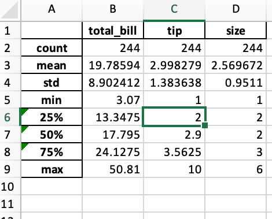The height and width of the screenshot is (219, 272).
Task: Select row 8 header
Action: [10, 152]
